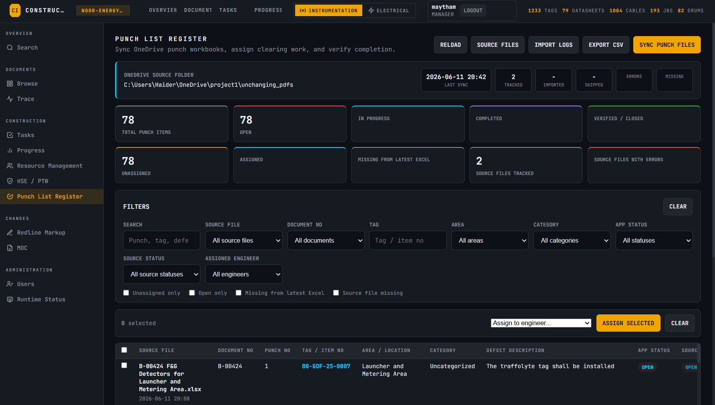
Task: Click the Resource Management people icon
Action: click(10, 166)
